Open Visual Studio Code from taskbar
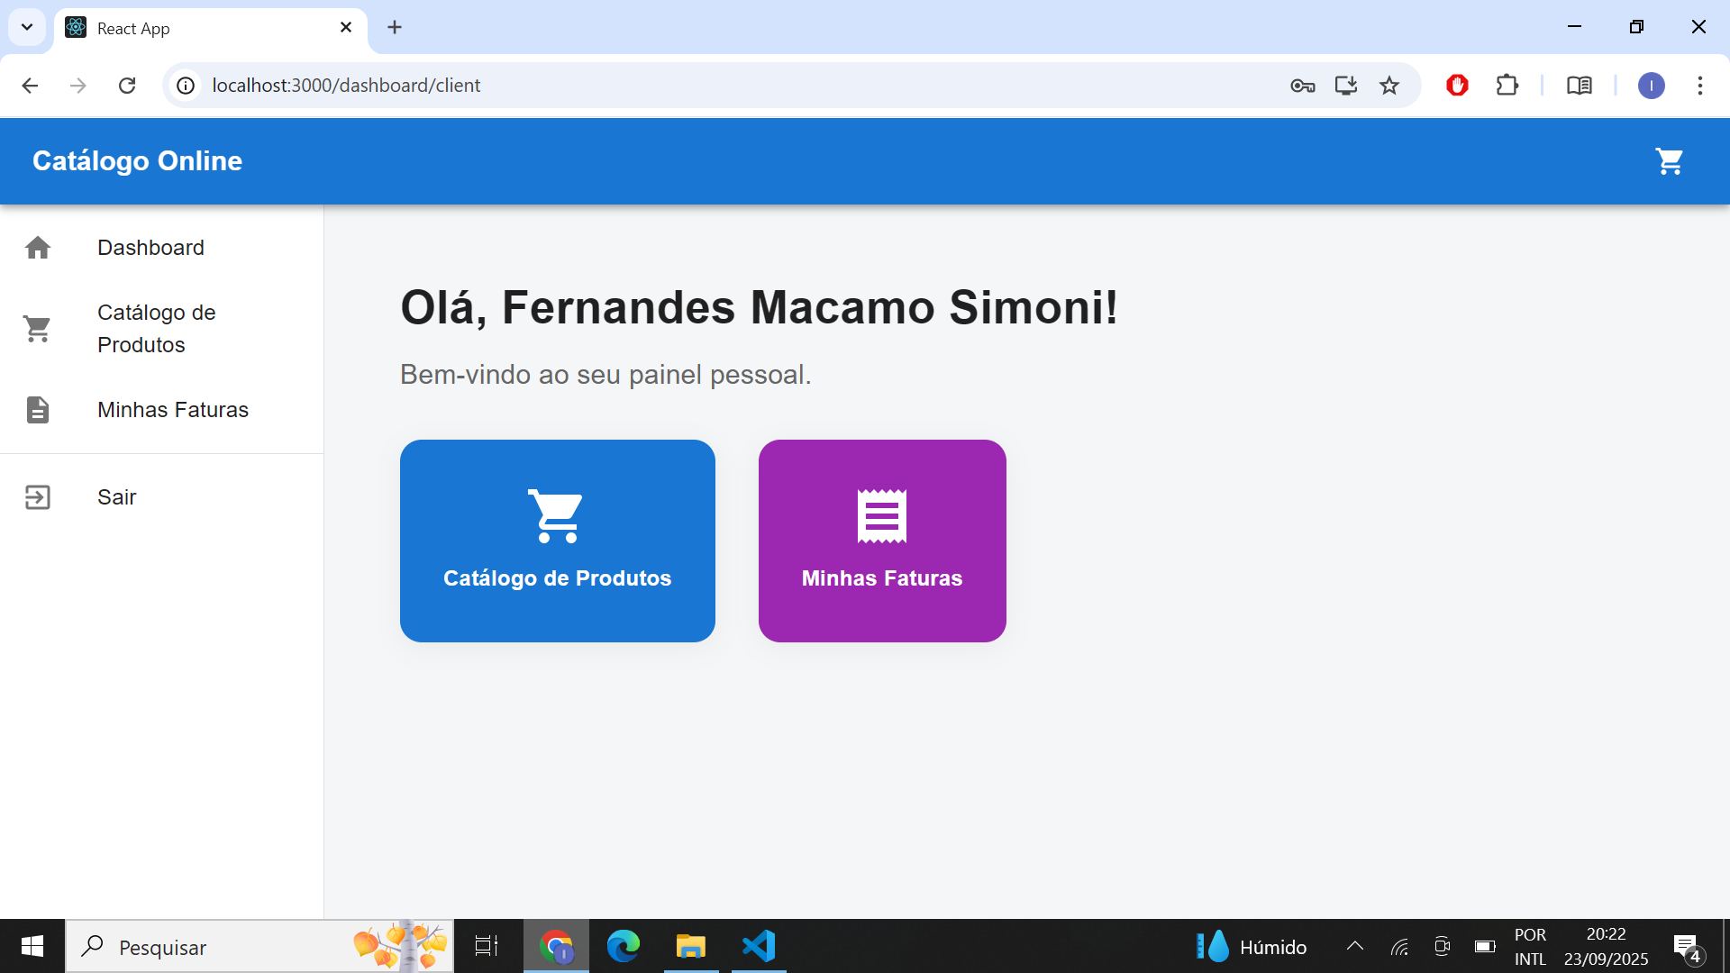 tap(758, 946)
